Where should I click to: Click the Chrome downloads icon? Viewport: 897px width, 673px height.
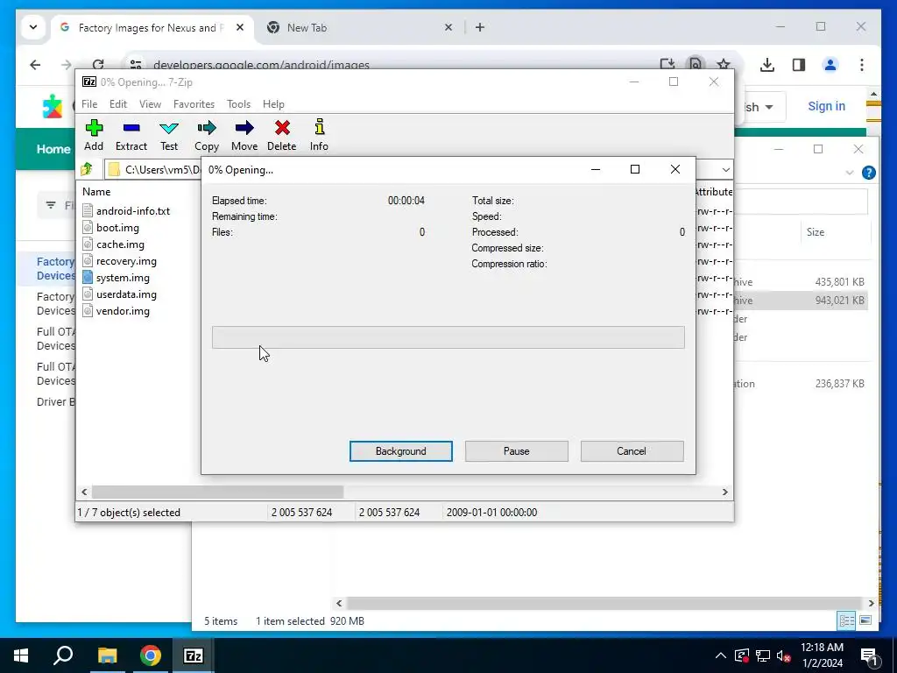(767, 65)
